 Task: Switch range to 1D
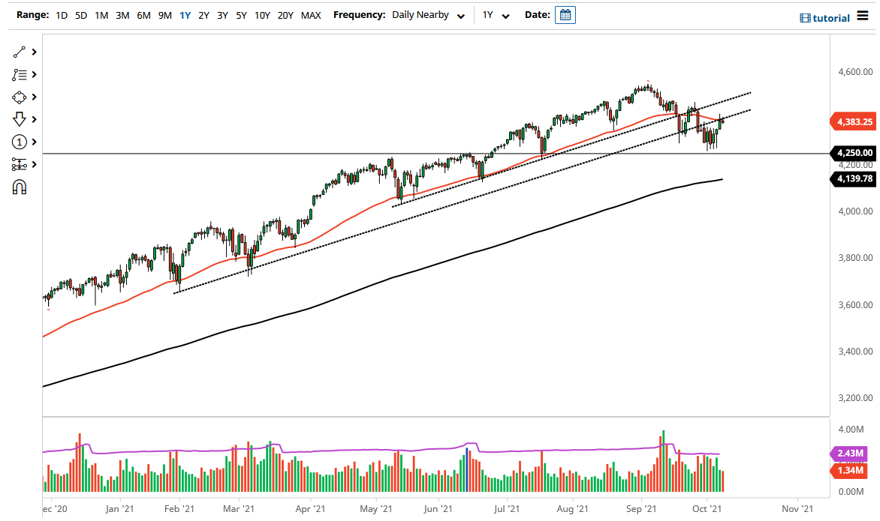click(x=61, y=14)
